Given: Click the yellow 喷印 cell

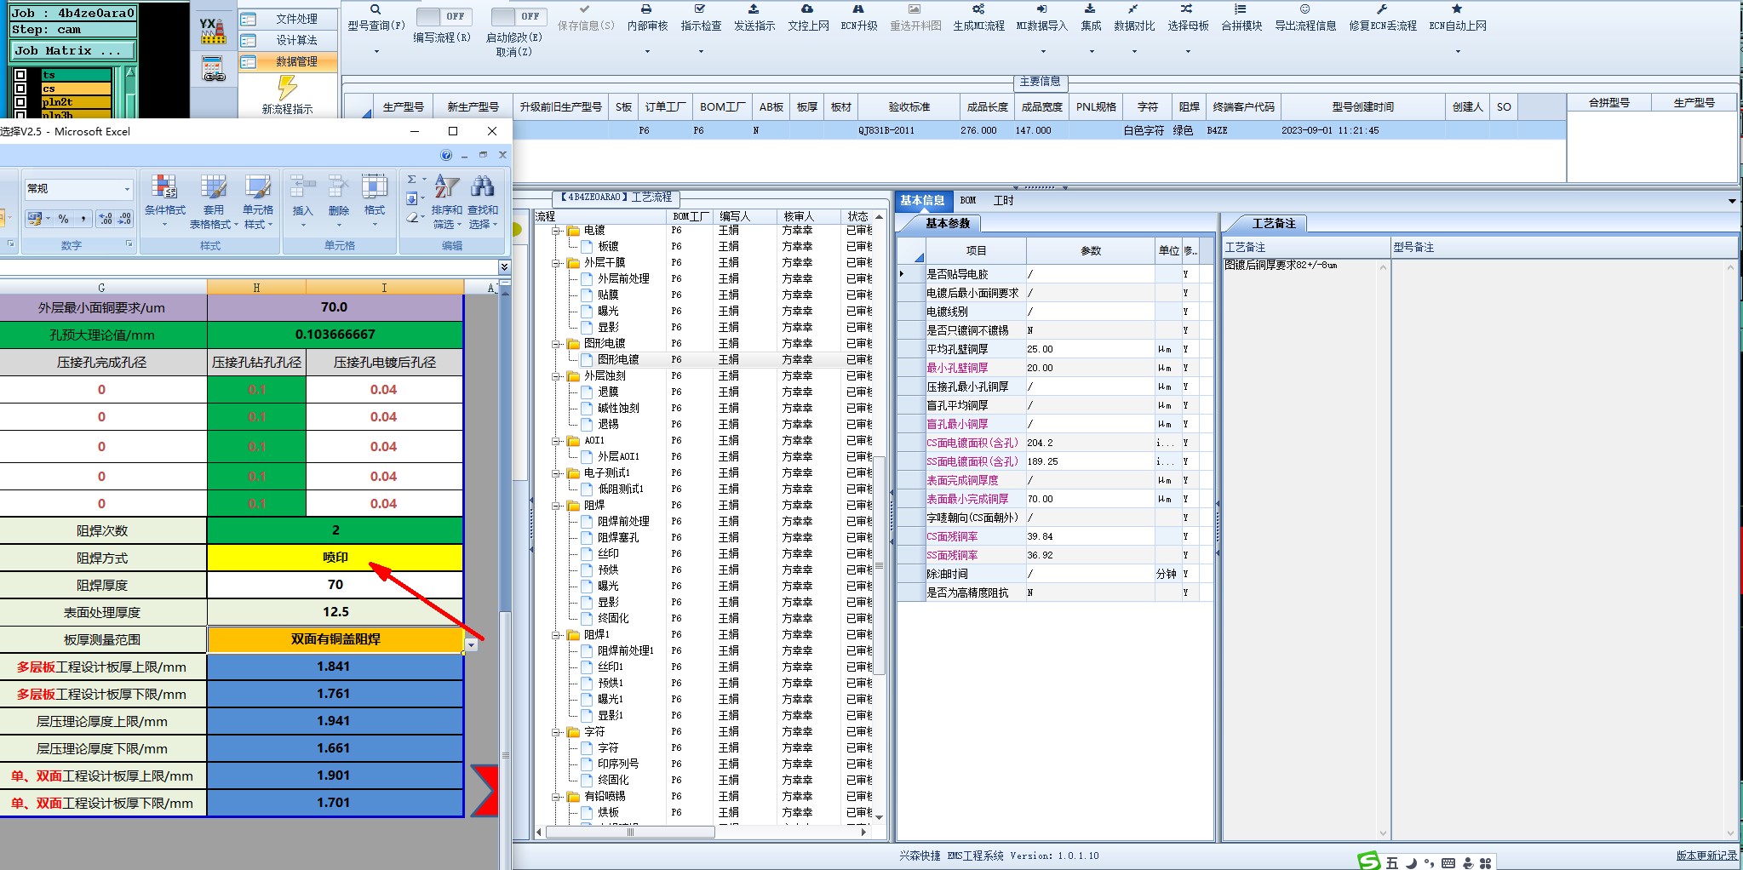Looking at the screenshot, I should pyautogui.click(x=335, y=558).
